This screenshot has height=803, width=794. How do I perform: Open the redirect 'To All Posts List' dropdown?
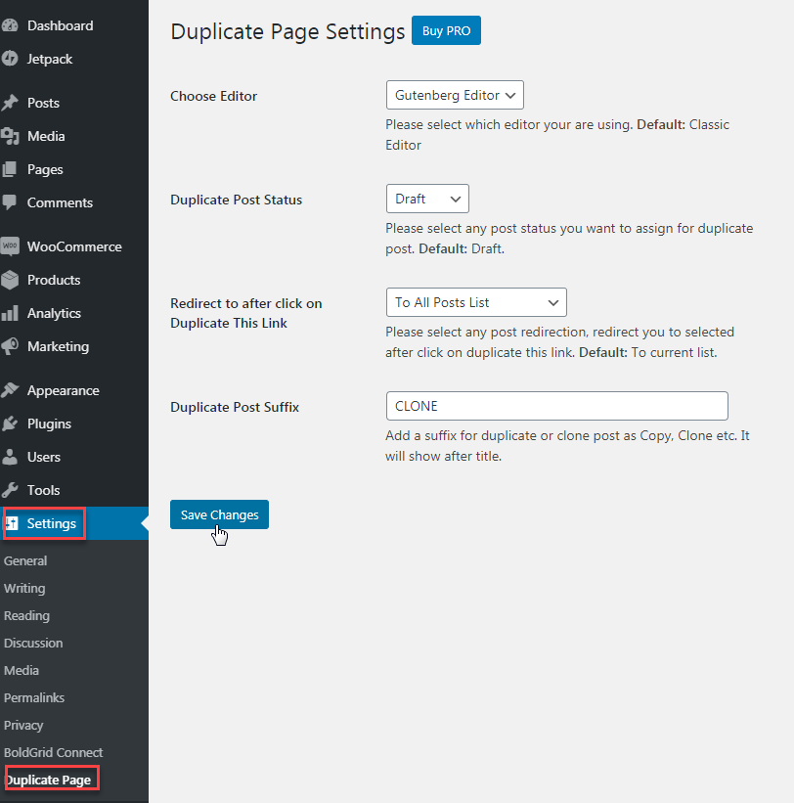[476, 302]
